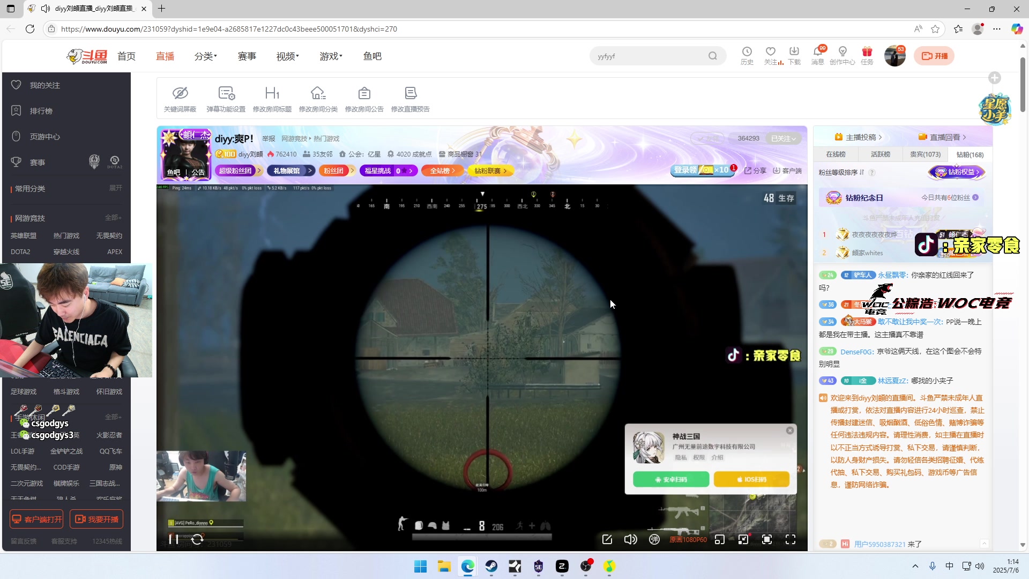Click the iOS扫码 yellow button
Viewport: 1029px width, 579px height.
coord(751,479)
